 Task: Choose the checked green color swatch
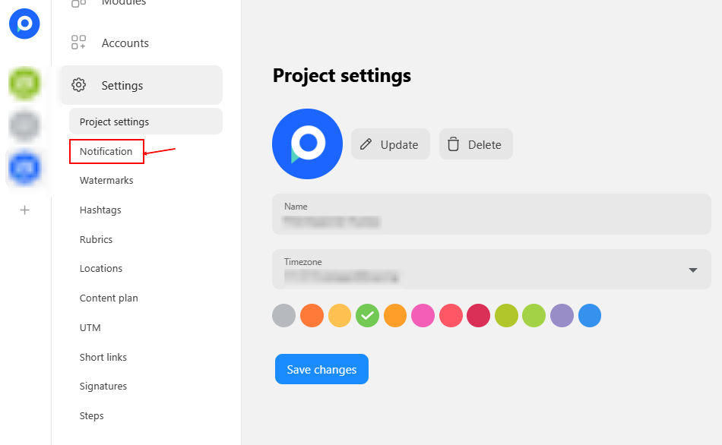click(x=367, y=316)
